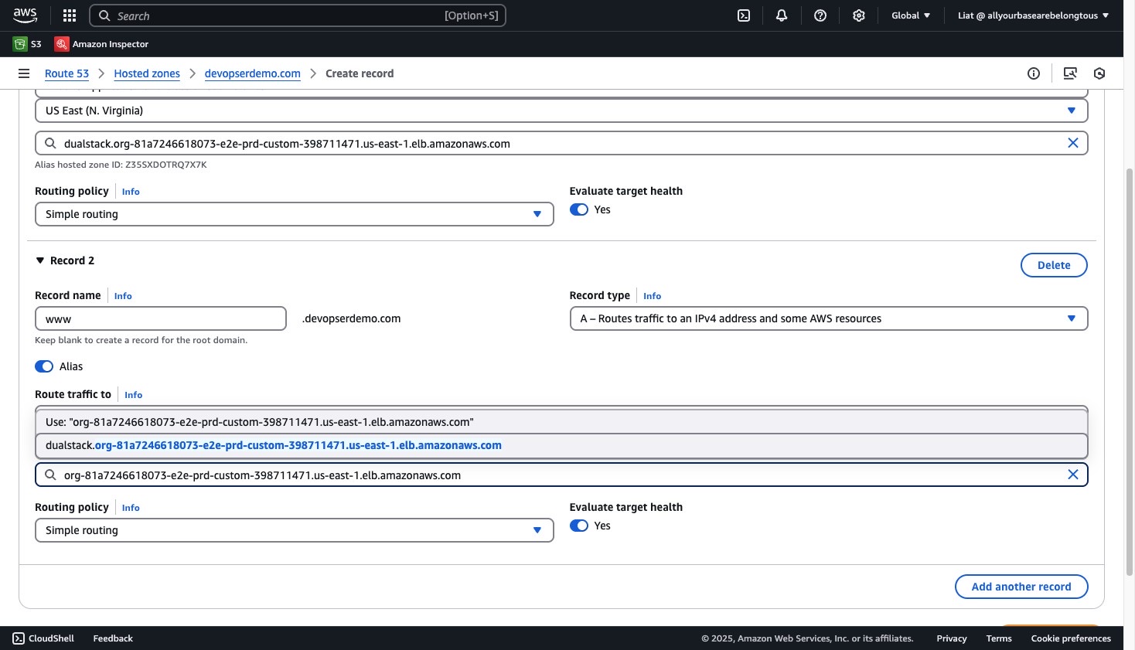Go to the Route 53 breadcrumb
This screenshot has width=1135, height=650.
tap(66, 73)
